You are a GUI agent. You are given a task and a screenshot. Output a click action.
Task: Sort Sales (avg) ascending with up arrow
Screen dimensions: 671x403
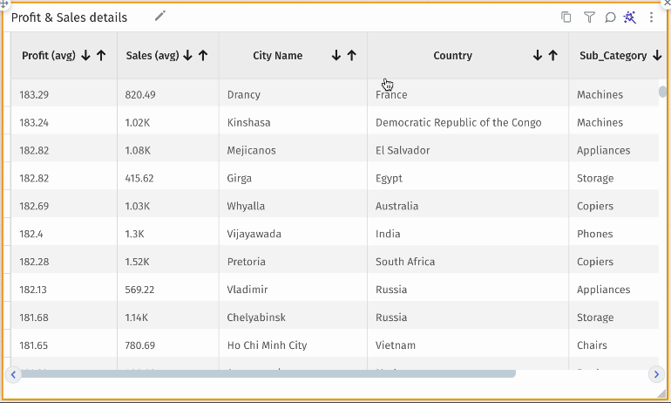click(203, 56)
